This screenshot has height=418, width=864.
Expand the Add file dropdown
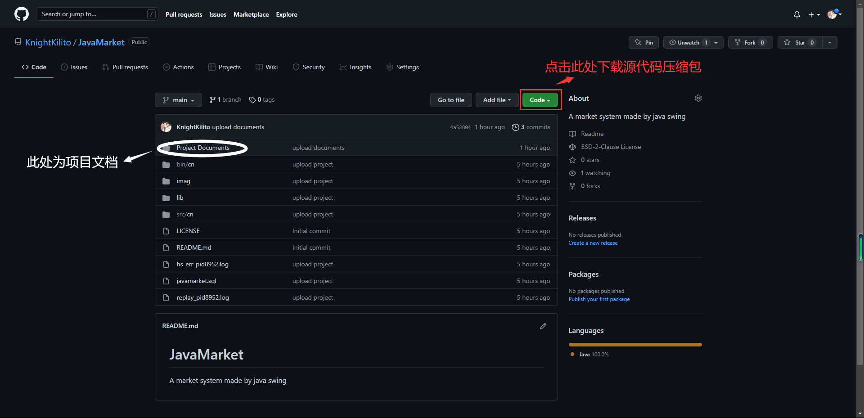tap(497, 100)
